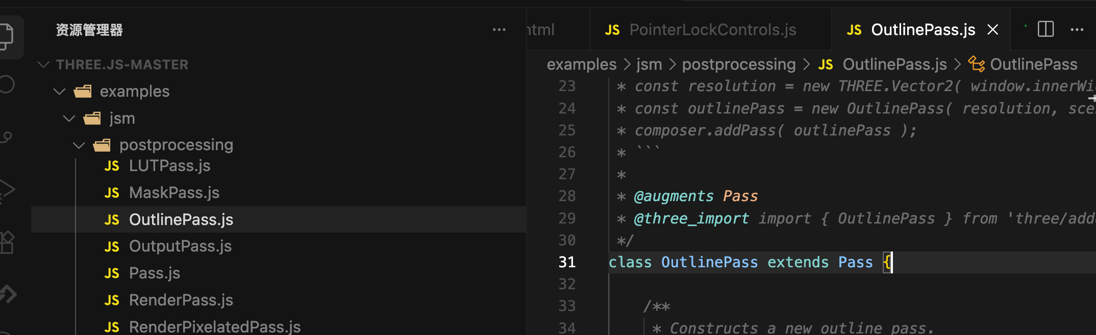Screen dimensions: 1096x335
Task: Click the split editor right icon
Action: 1045,30
